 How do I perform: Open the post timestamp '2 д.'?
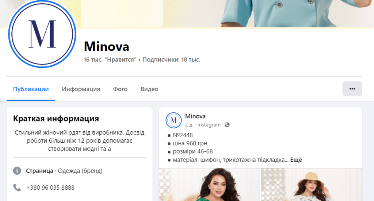(x=189, y=125)
